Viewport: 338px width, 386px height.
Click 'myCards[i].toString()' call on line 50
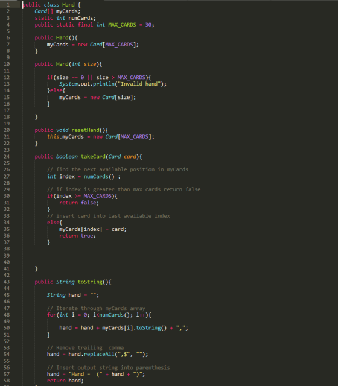[x=134, y=328]
